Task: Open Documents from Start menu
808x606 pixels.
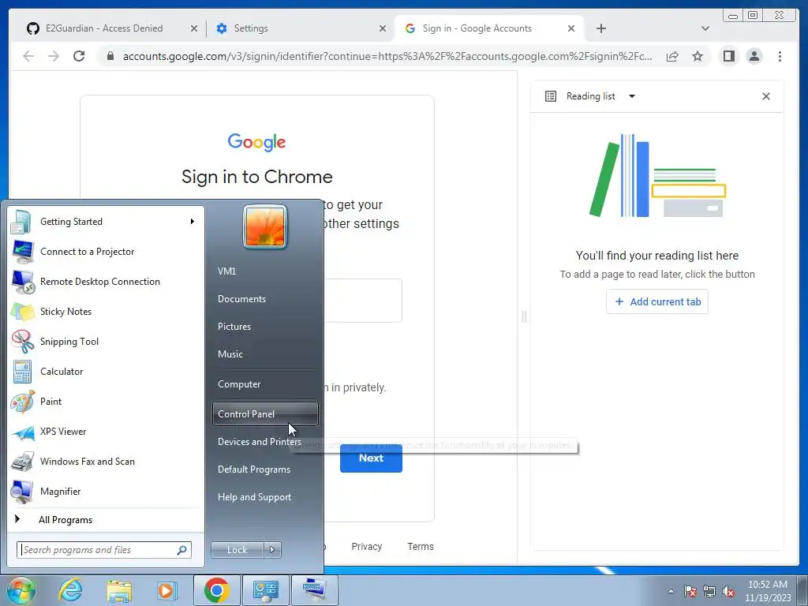Action: (x=265, y=299)
